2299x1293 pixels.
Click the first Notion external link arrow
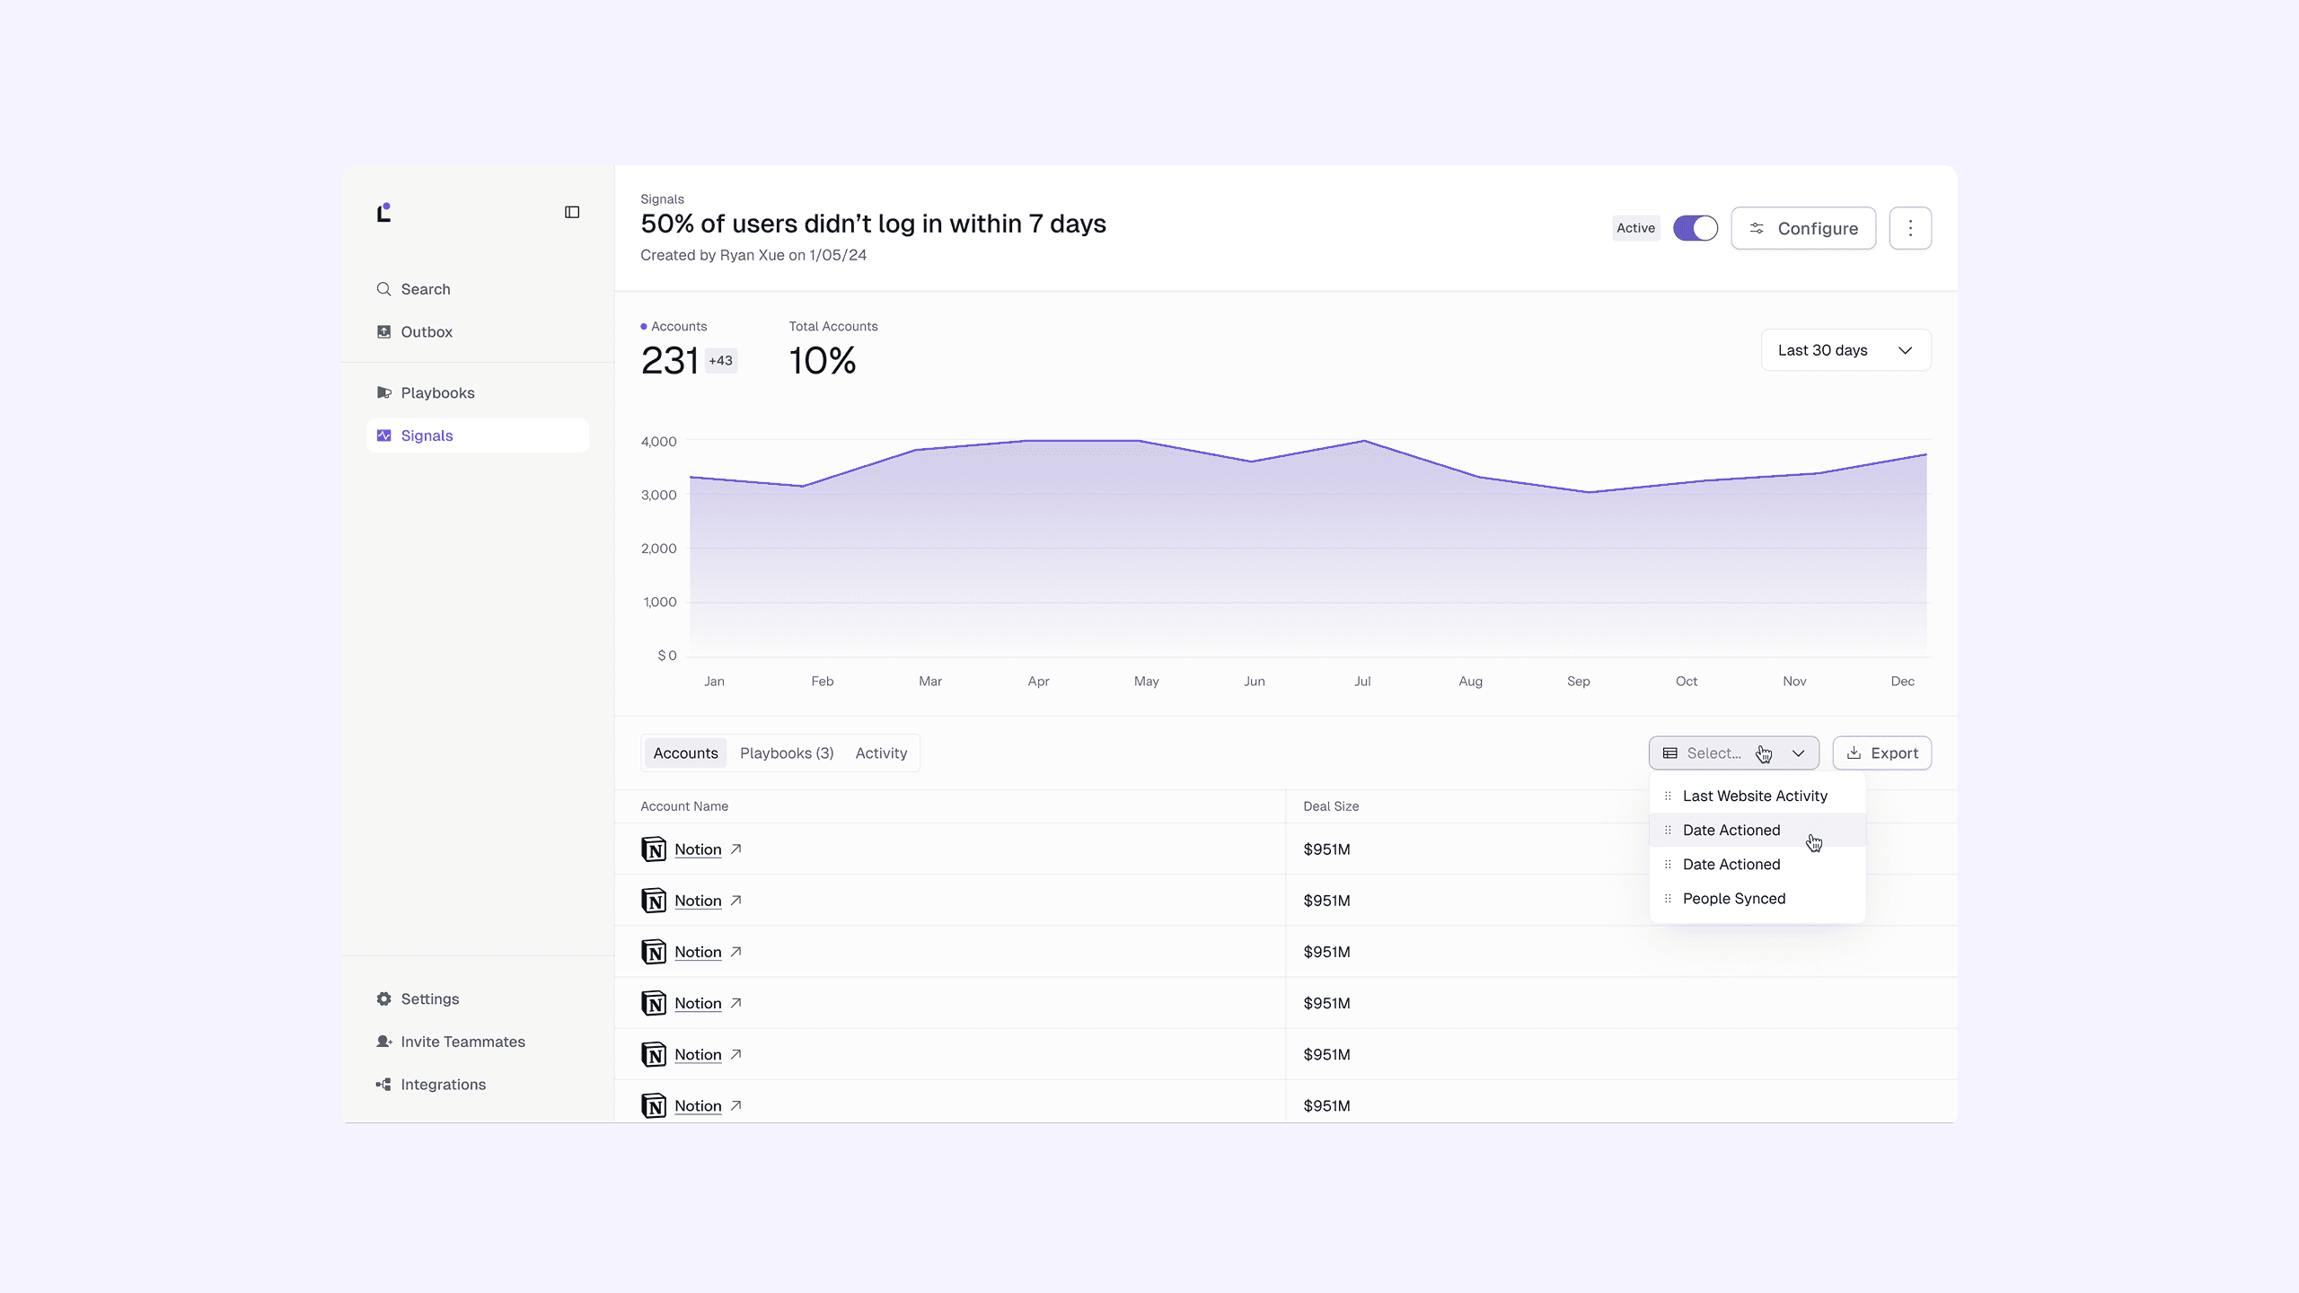[736, 849]
